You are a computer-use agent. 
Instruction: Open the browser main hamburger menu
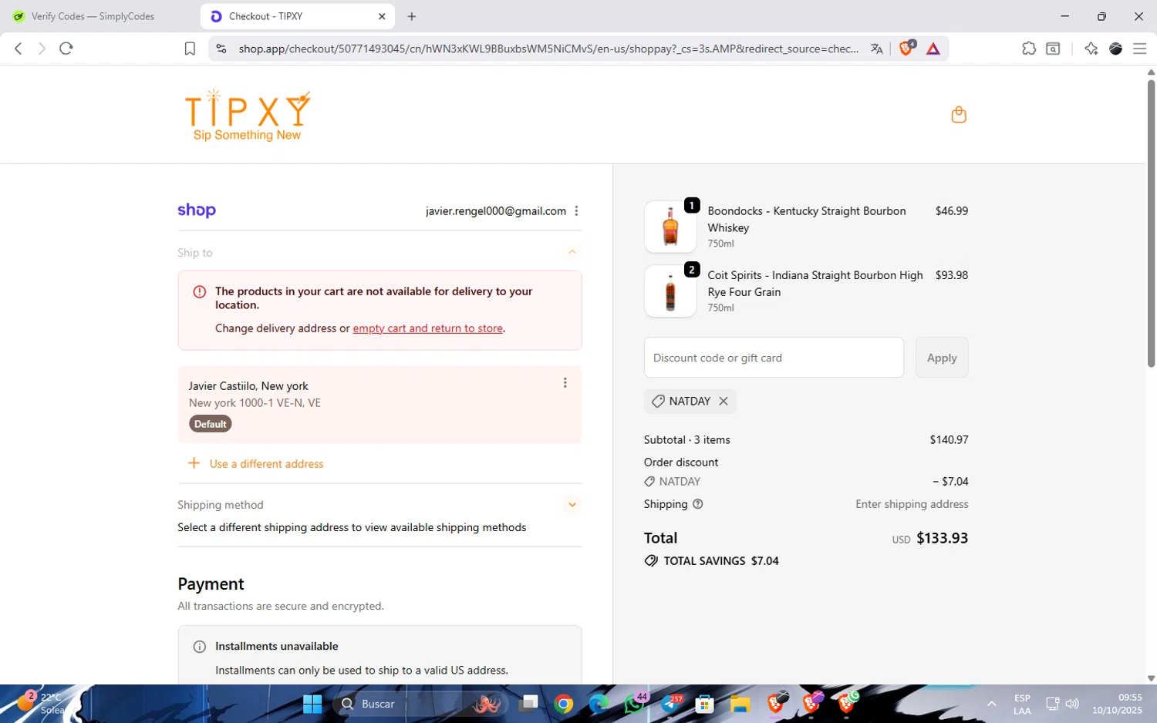point(1139,49)
